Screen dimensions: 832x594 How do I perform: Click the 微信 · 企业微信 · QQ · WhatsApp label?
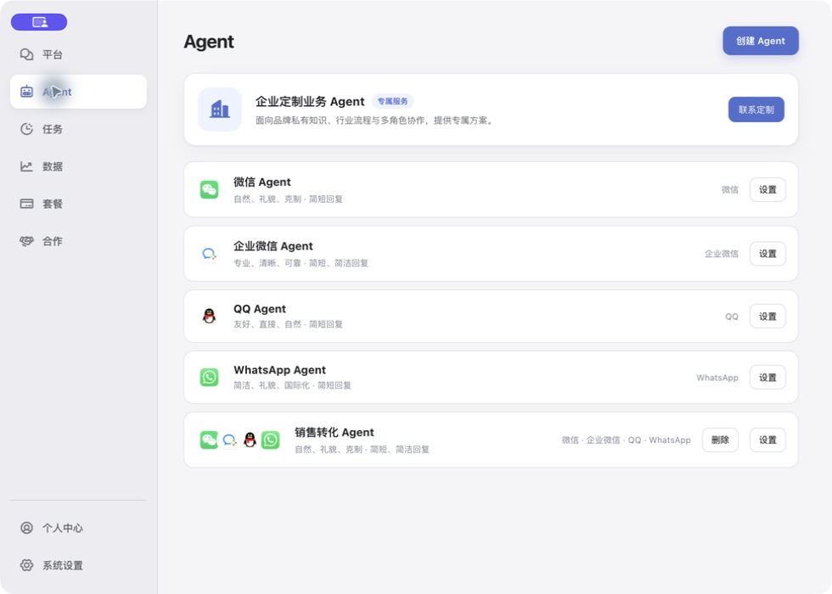(627, 440)
